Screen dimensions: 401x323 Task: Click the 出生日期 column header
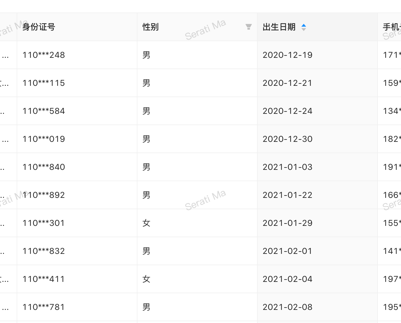coord(317,27)
